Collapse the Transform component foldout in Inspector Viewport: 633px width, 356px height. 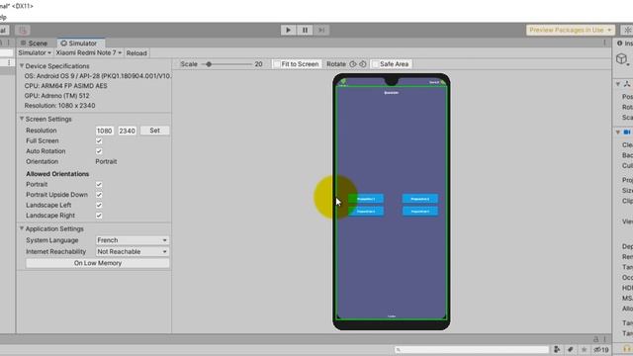click(x=618, y=84)
